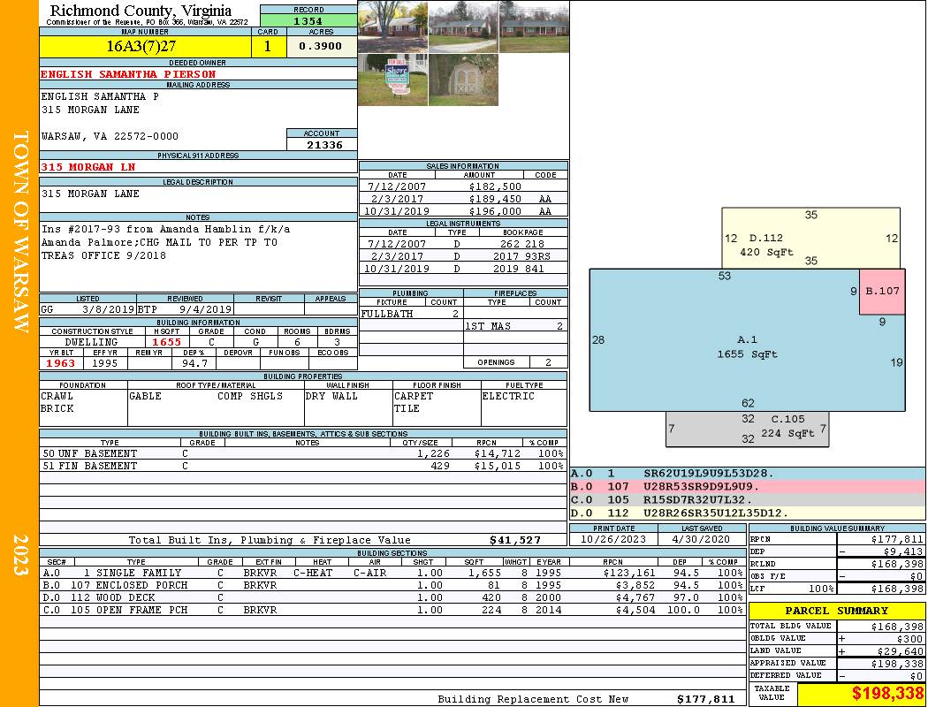Open the for-sale sign photo
The height and width of the screenshot is (707, 928).
[x=392, y=80]
